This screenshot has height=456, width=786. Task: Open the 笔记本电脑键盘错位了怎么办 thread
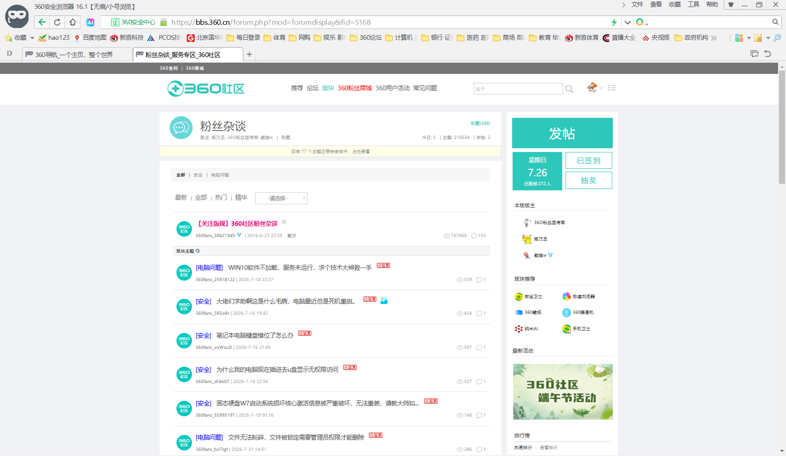click(x=255, y=335)
